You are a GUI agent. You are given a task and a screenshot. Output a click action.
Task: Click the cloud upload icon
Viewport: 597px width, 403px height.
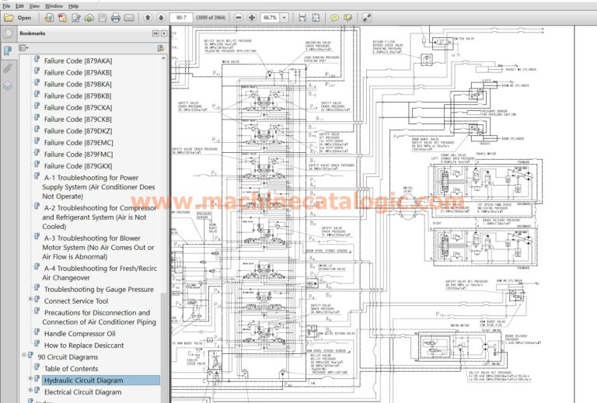(89, 18)
